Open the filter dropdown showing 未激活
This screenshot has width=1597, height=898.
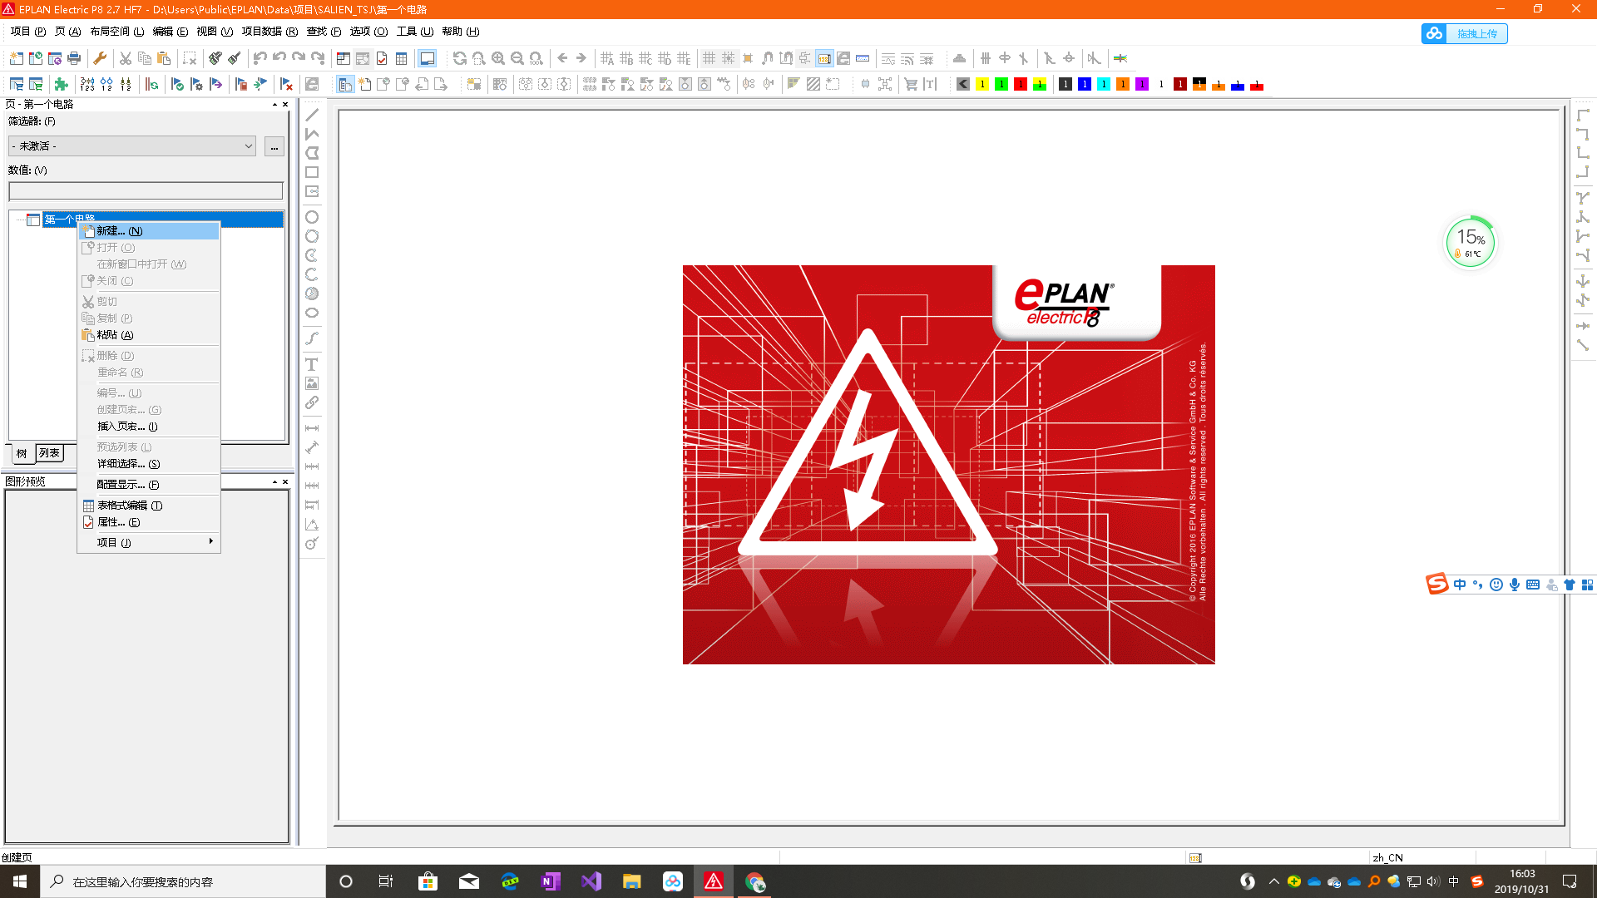click(x=132, y=146)
